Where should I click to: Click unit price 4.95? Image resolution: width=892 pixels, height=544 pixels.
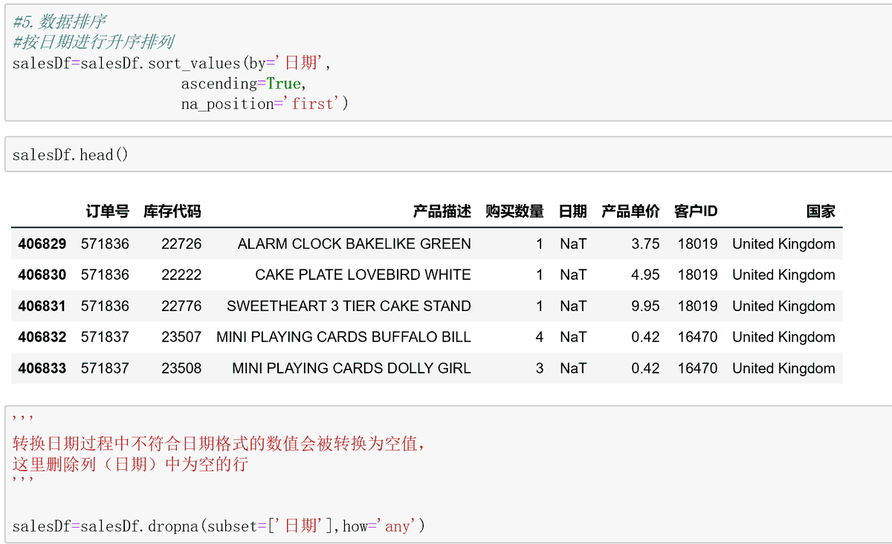(645, 275)
